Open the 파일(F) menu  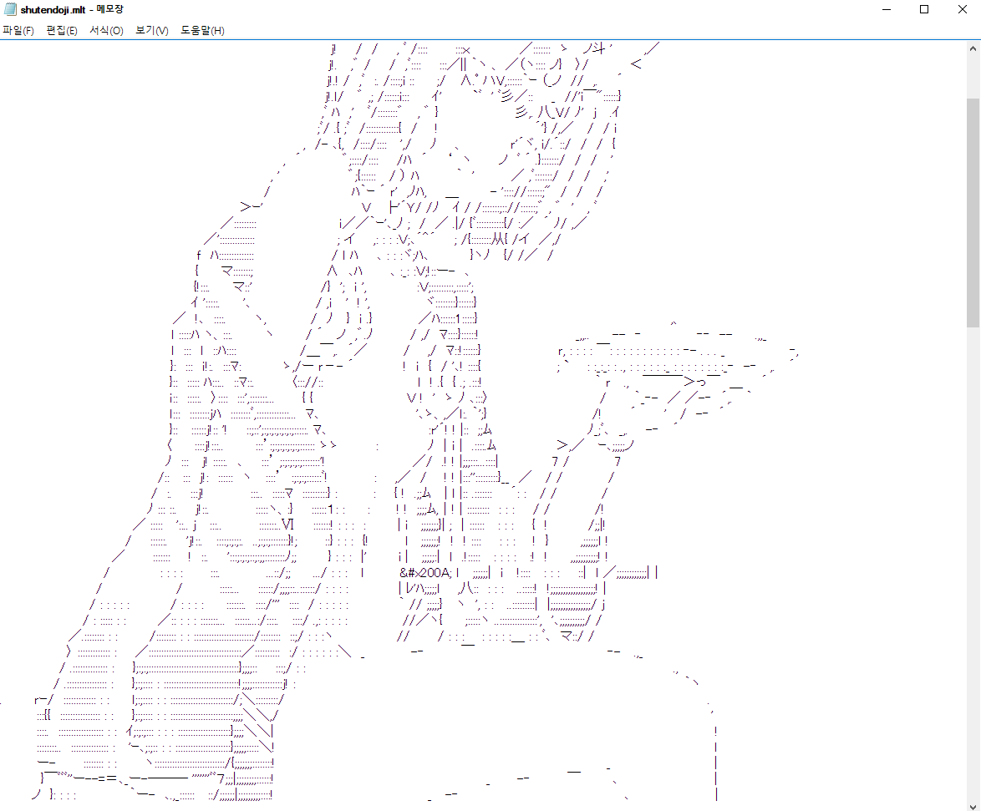(18, 31)
